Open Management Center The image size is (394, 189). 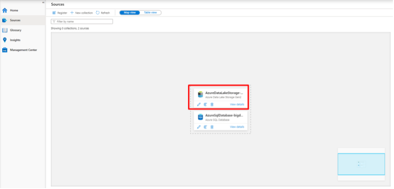click(x=23, y=50)
